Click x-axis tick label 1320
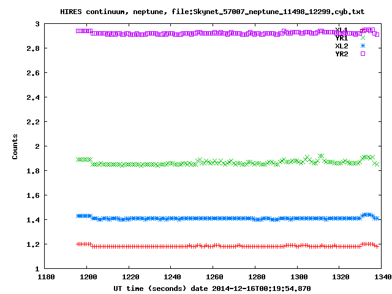The width and height of the screenshot is (392, 294). (x=341, y=277)
